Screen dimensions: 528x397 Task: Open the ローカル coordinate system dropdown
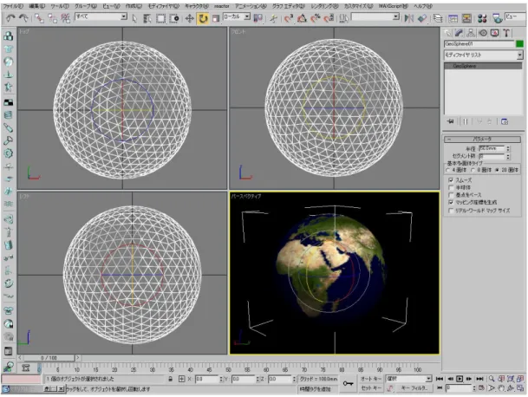[237, 16]
